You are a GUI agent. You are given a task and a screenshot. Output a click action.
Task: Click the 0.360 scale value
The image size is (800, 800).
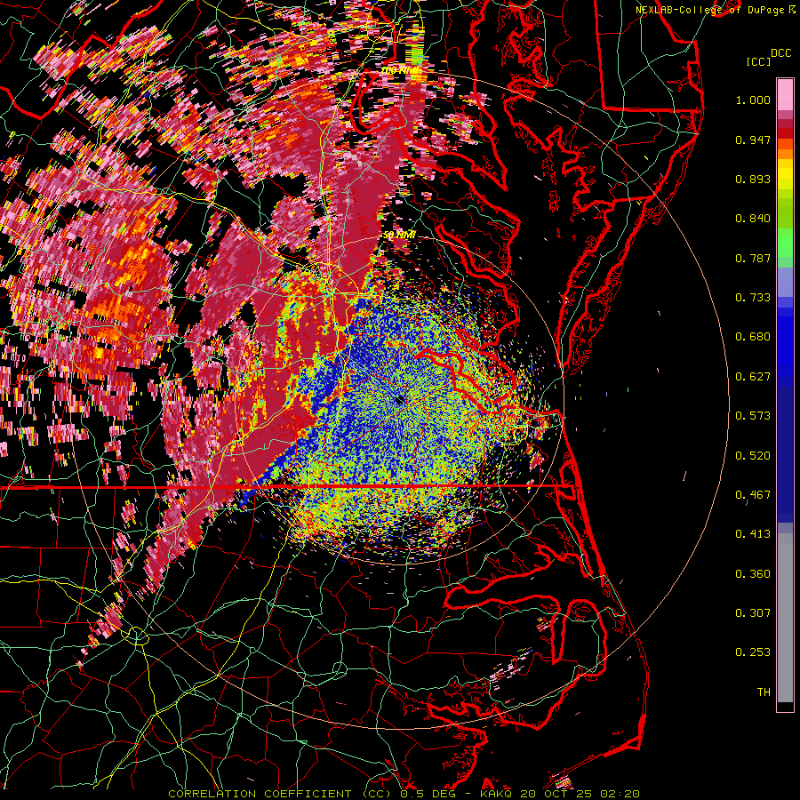753,574
